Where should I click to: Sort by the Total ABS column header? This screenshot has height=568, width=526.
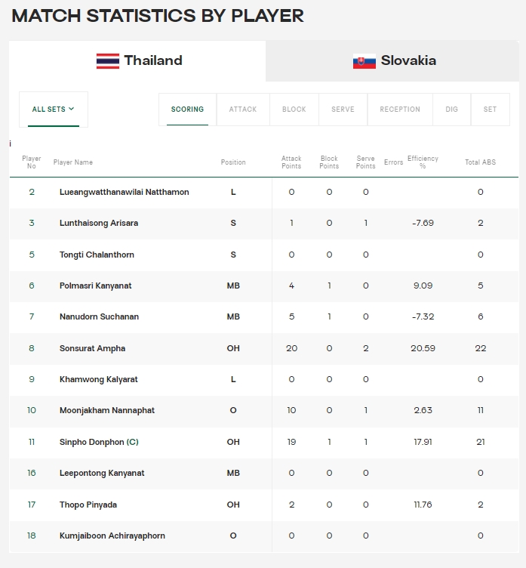(x=481, y=162)
